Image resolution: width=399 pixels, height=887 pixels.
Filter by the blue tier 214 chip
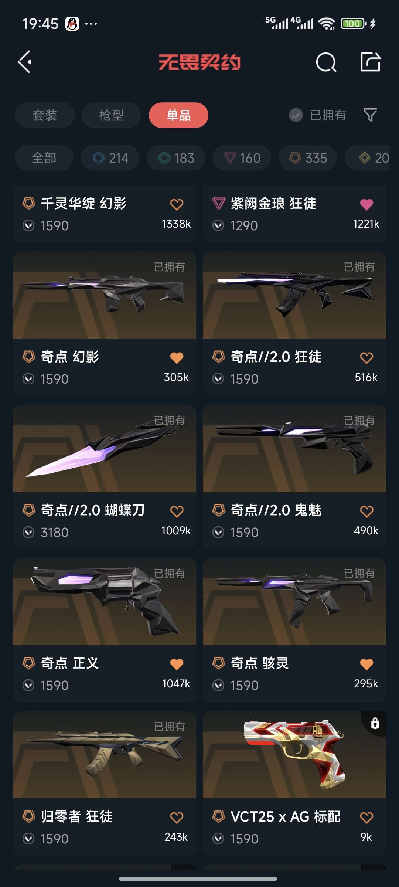pos(110,158)
